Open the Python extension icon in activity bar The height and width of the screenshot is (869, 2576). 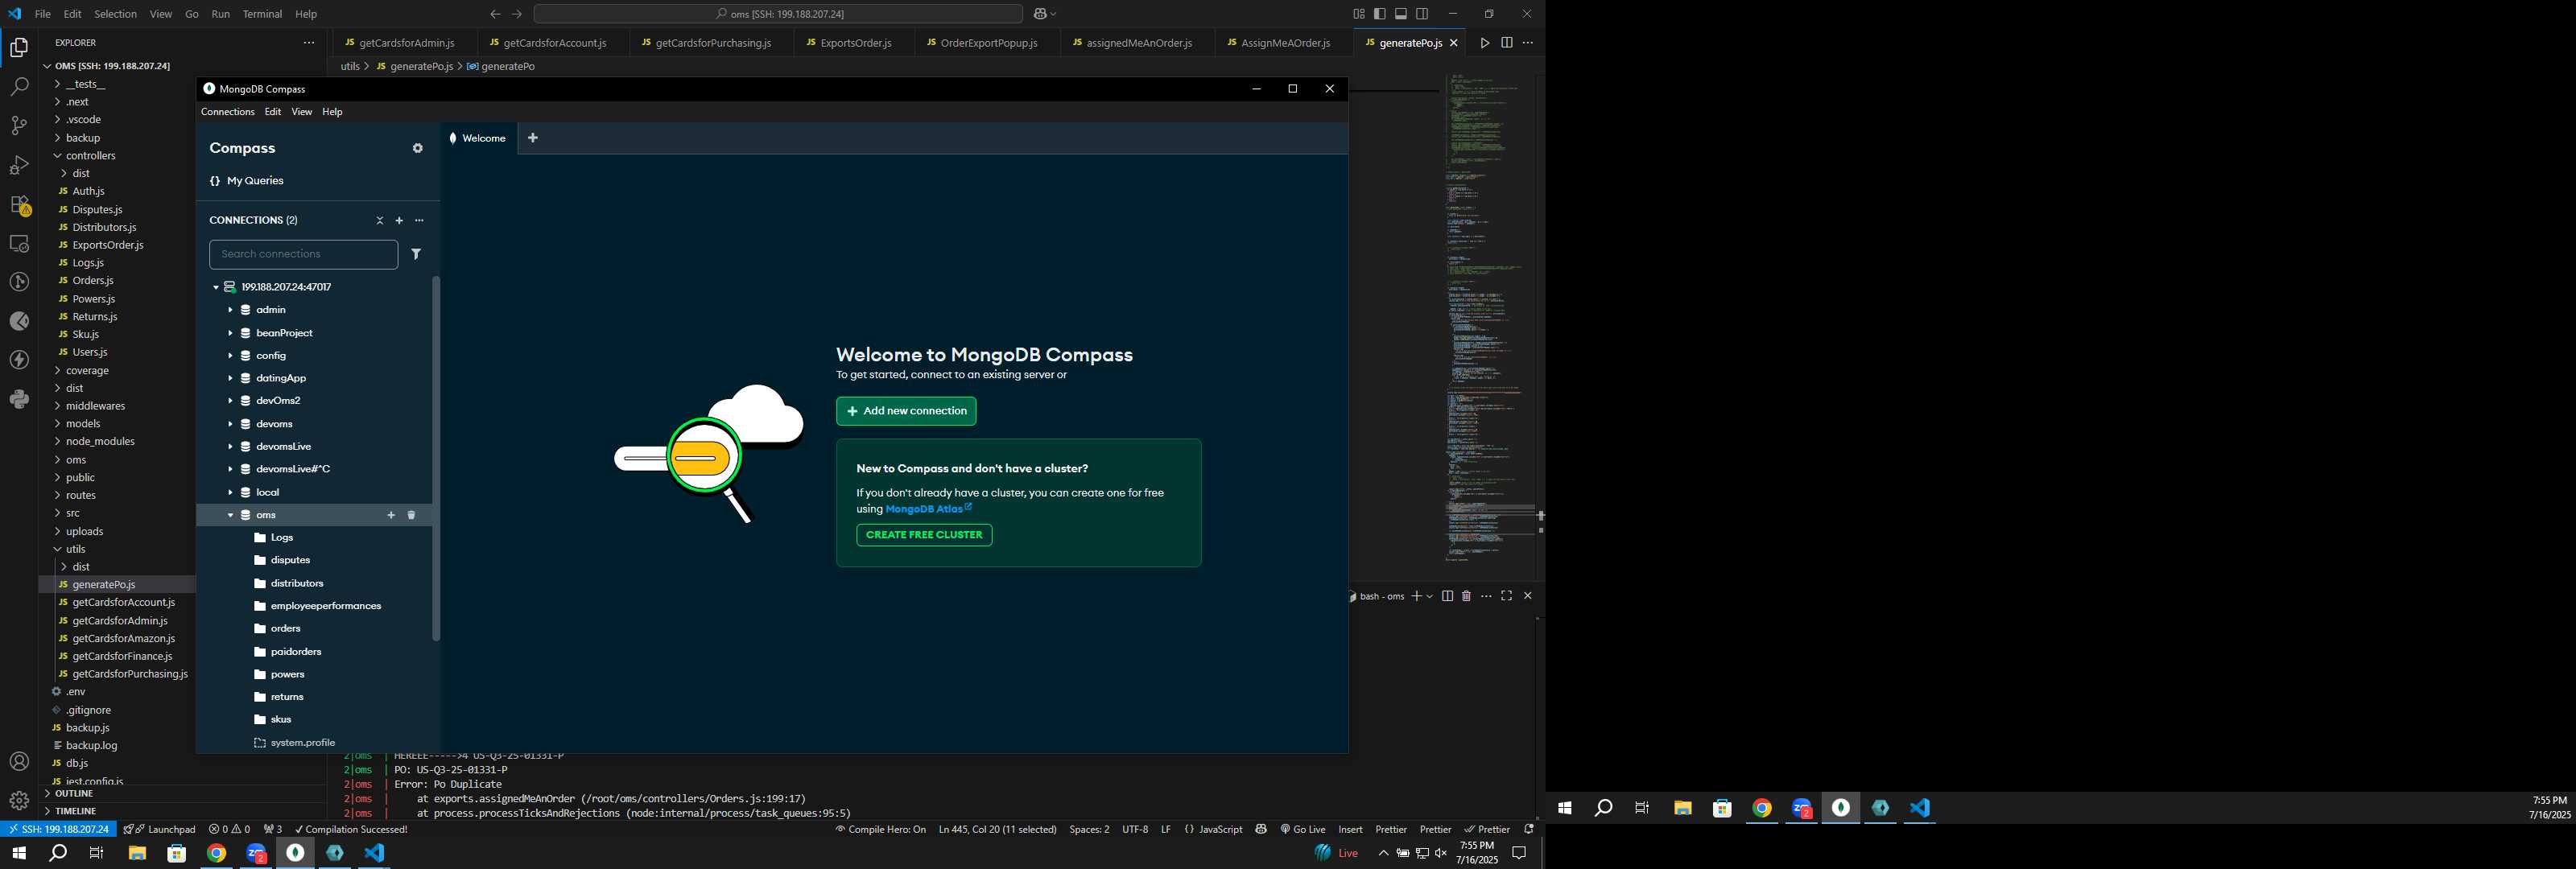coord(19,399)
